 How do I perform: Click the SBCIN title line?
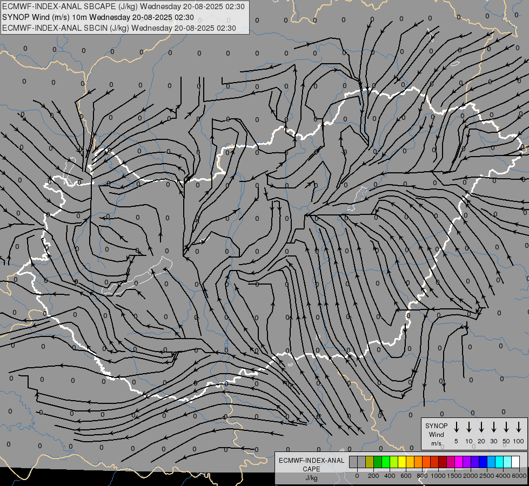(119, 28)
